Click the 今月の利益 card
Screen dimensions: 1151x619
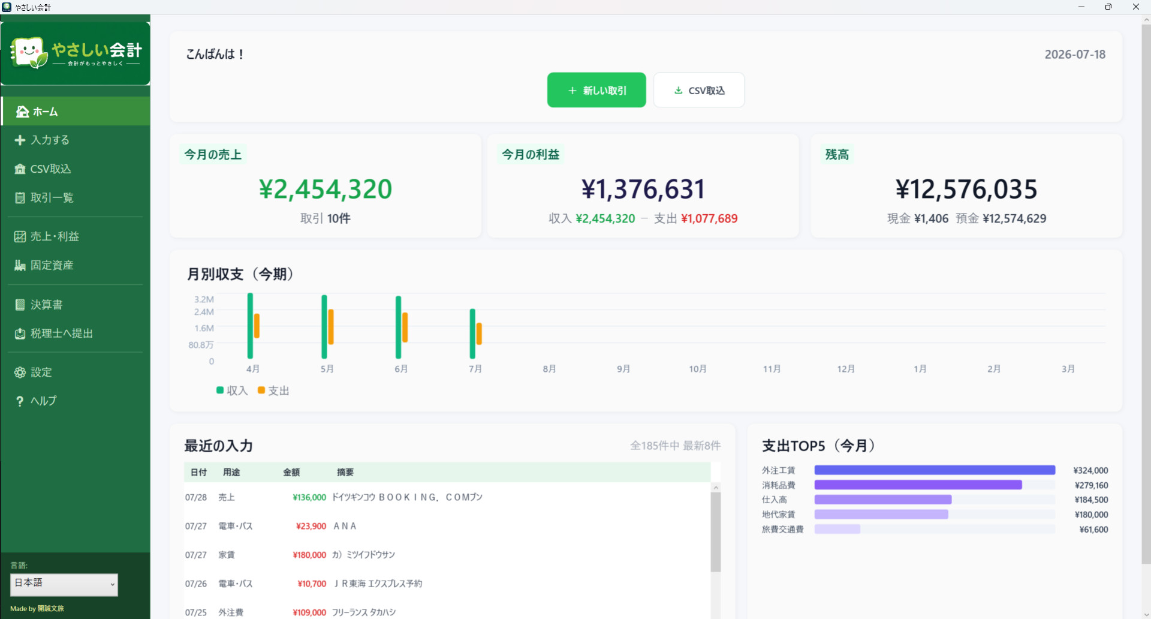click(x=643, y=186)
